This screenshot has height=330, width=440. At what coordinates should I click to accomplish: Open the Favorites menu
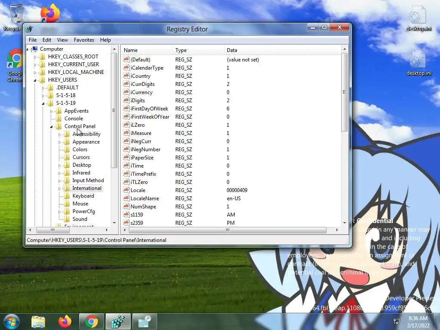84,40
